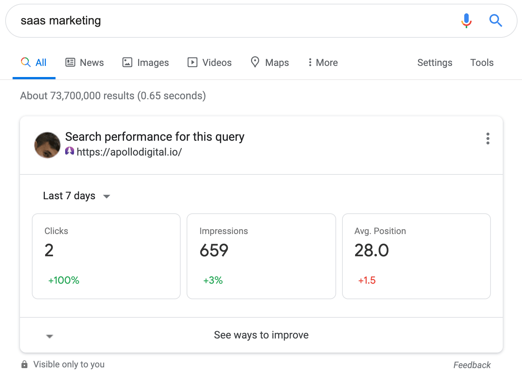Click the +1.5 position change value

[x=367, y=280]
